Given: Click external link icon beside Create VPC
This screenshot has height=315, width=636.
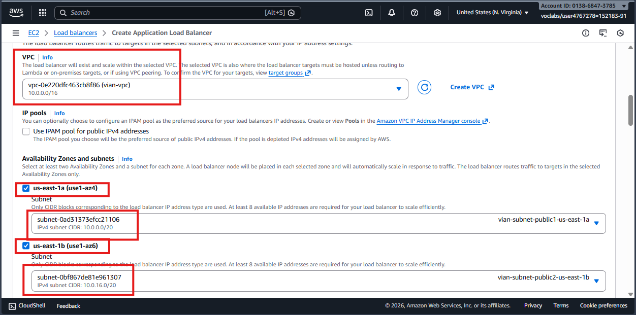Looking at the screenshot, I should [x=491, y=87].
